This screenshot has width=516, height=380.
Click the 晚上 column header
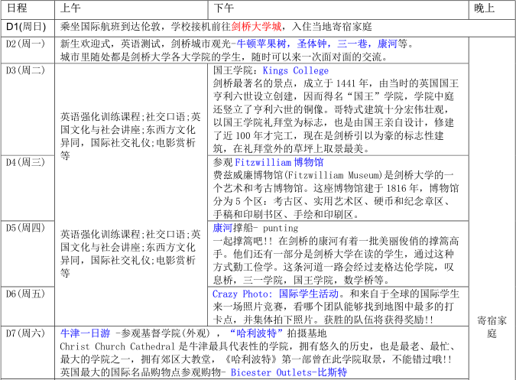(485, 8)
